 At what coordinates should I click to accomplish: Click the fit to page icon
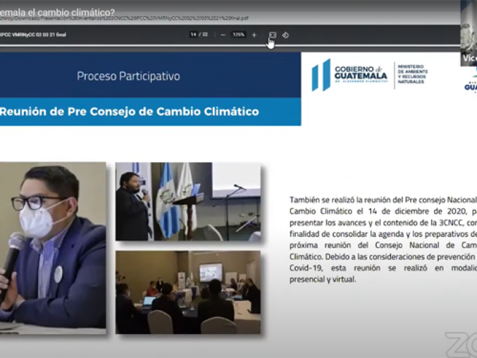click(272, 35)
